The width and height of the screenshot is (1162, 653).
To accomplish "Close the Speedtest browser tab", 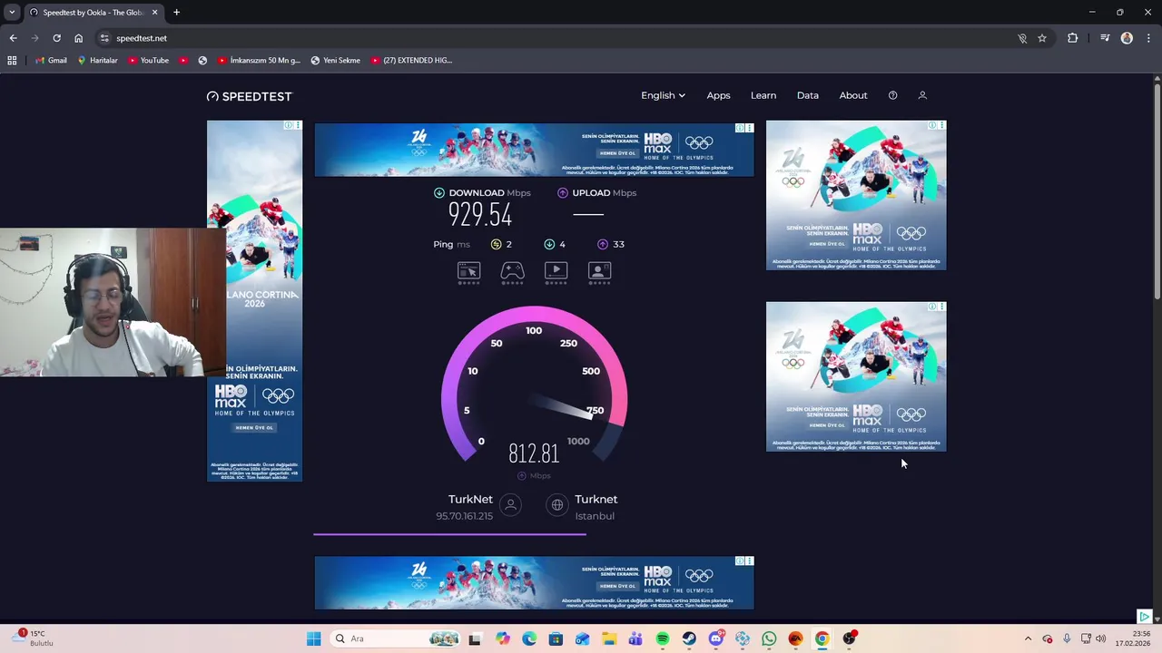I will 154,12.
